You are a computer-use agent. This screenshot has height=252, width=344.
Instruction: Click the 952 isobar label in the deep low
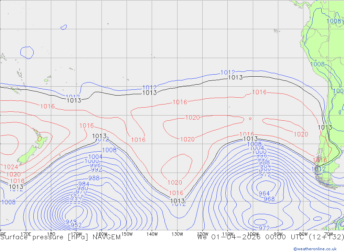(76, 225)
